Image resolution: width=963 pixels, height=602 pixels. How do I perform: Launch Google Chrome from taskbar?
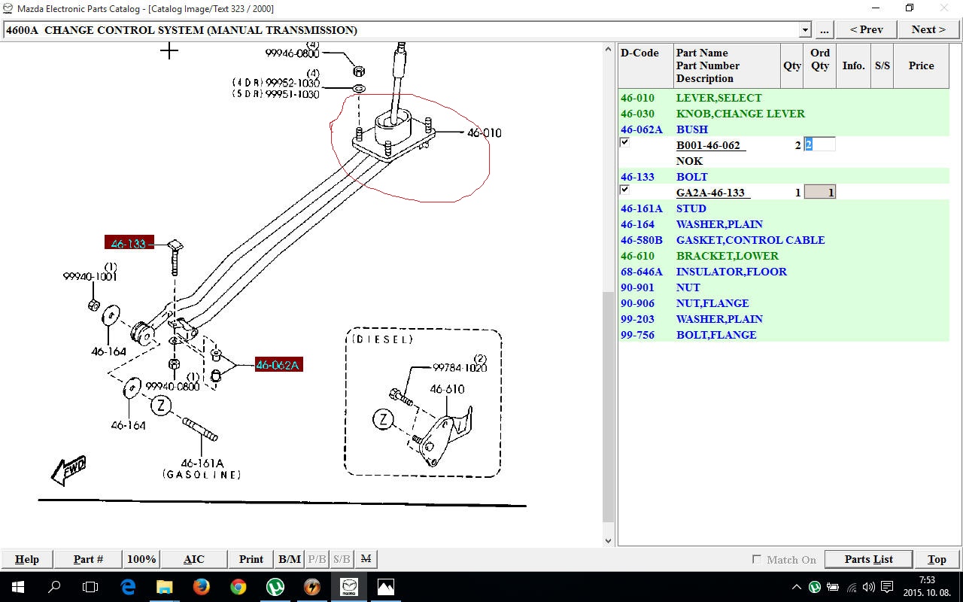[x=238, y=587]
